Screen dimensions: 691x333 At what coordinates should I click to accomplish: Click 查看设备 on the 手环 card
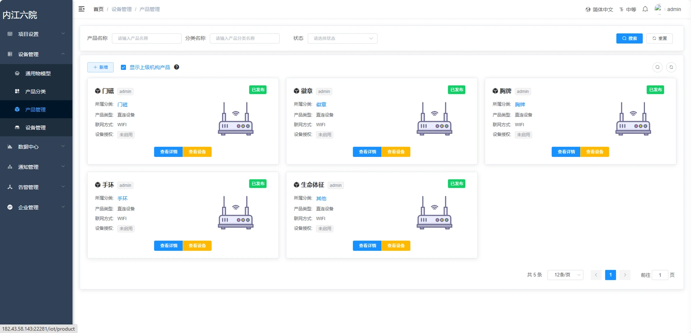pos(197,246)
